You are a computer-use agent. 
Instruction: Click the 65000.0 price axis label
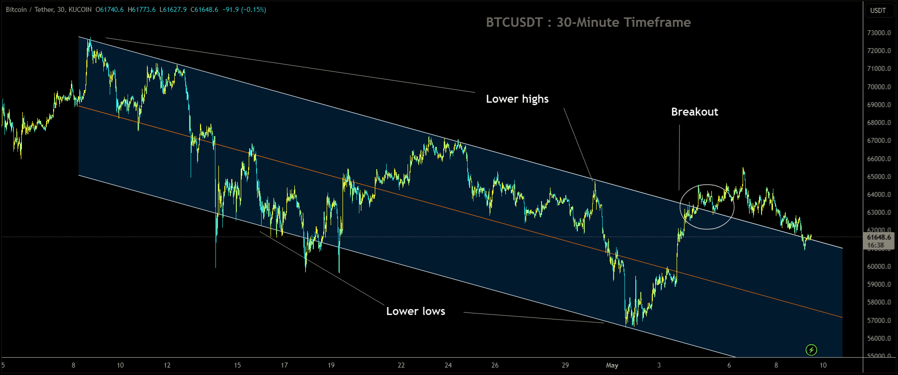pos(879,177)
